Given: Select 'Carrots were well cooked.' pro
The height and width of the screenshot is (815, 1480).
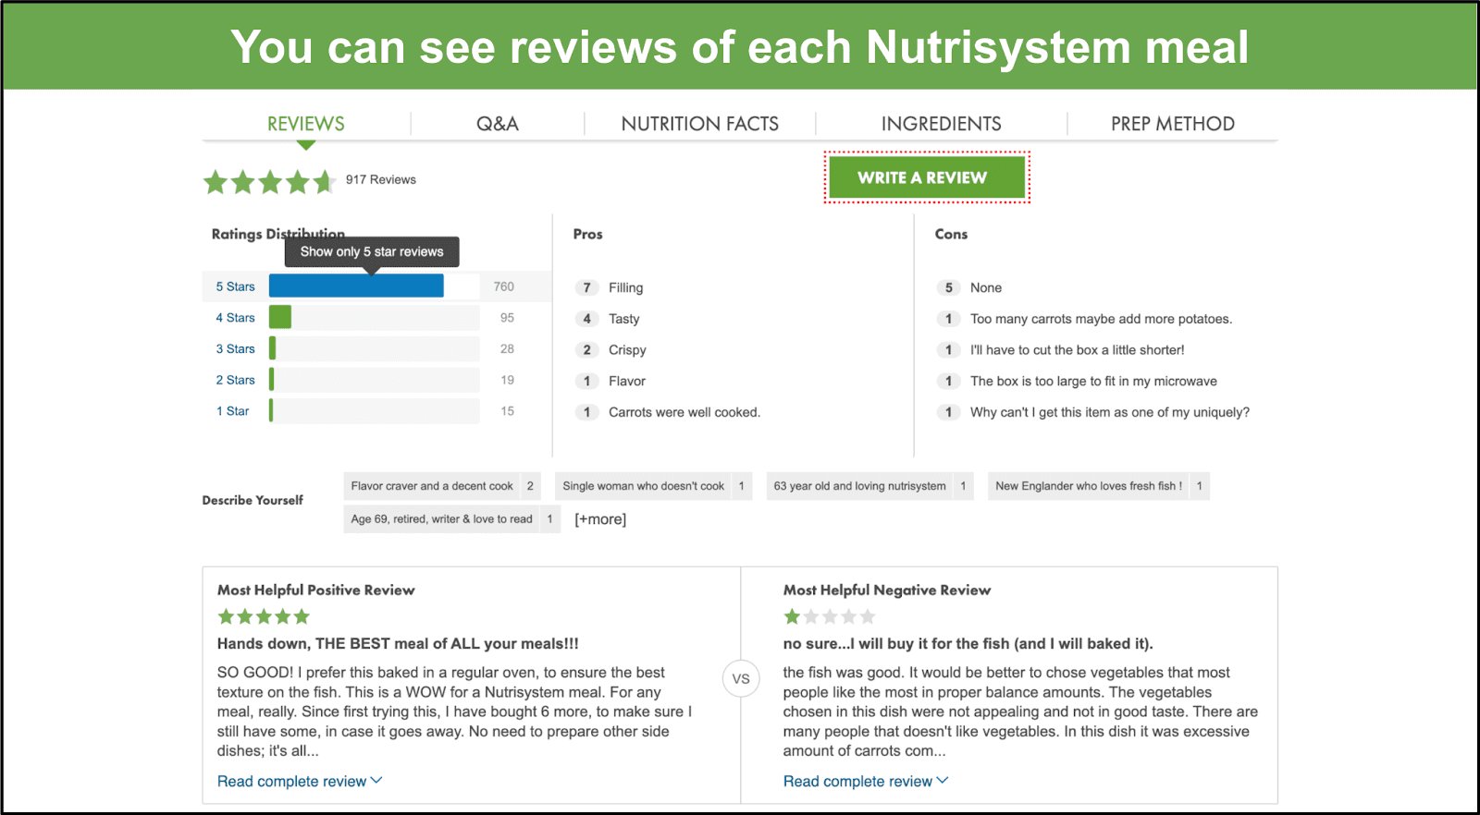Looking at the screenshot, I should click(684, 412).
